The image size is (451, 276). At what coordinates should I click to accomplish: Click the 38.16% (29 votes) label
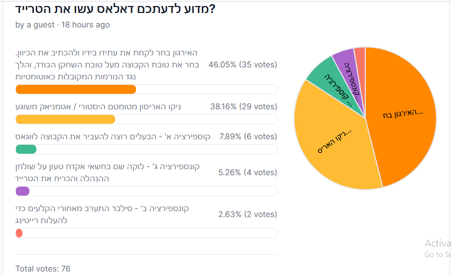point(243,106)
